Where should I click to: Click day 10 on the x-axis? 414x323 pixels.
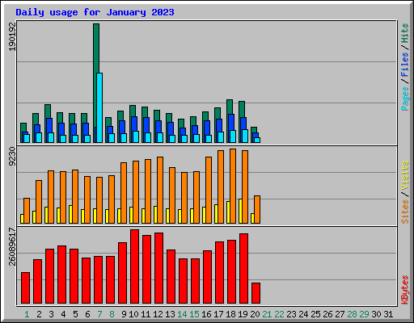133,314
